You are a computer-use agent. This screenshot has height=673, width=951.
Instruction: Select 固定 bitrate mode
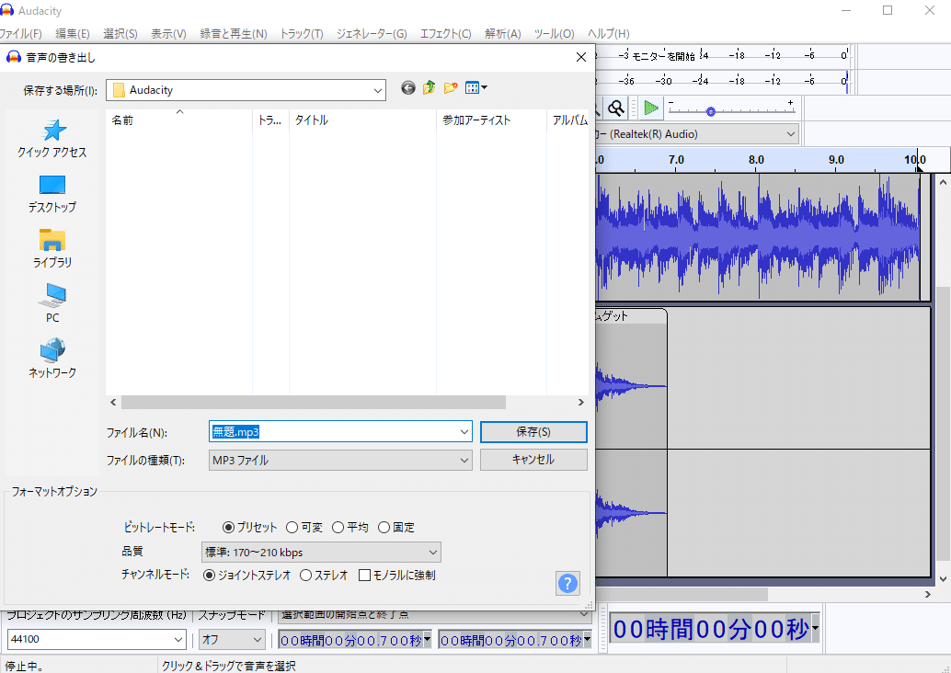click(x=396, y=528)
